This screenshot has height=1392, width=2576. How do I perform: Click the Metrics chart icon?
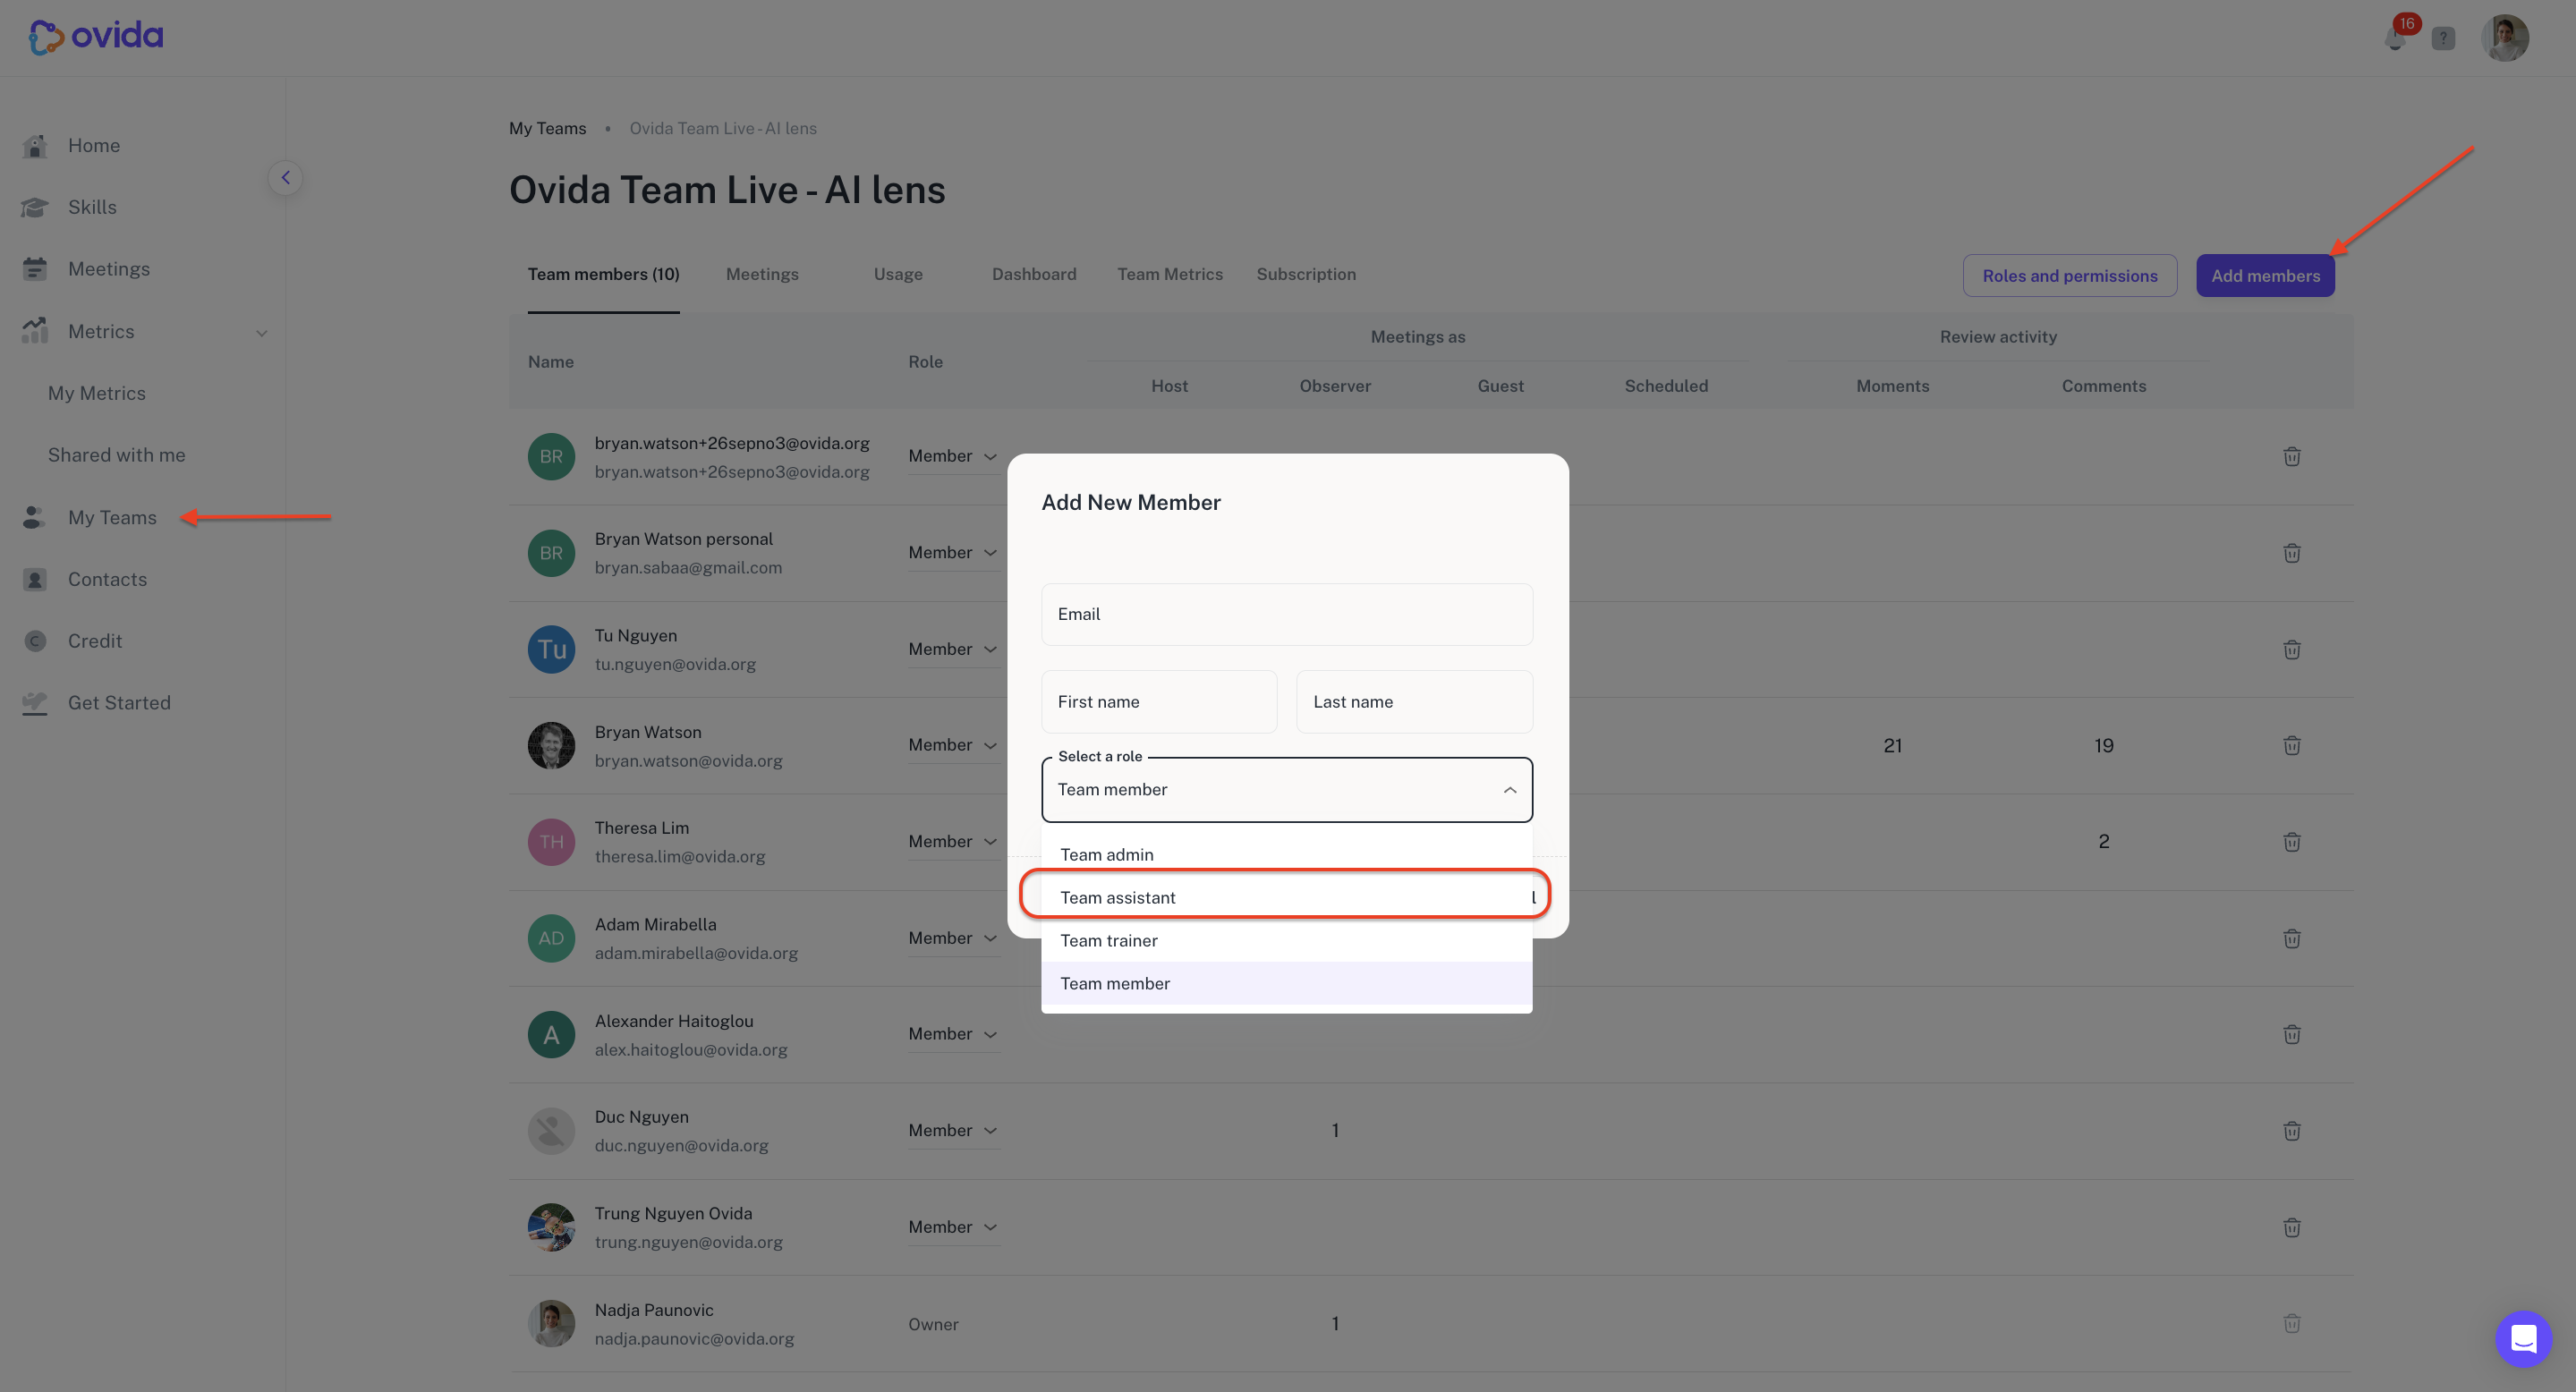coord(35,331)
